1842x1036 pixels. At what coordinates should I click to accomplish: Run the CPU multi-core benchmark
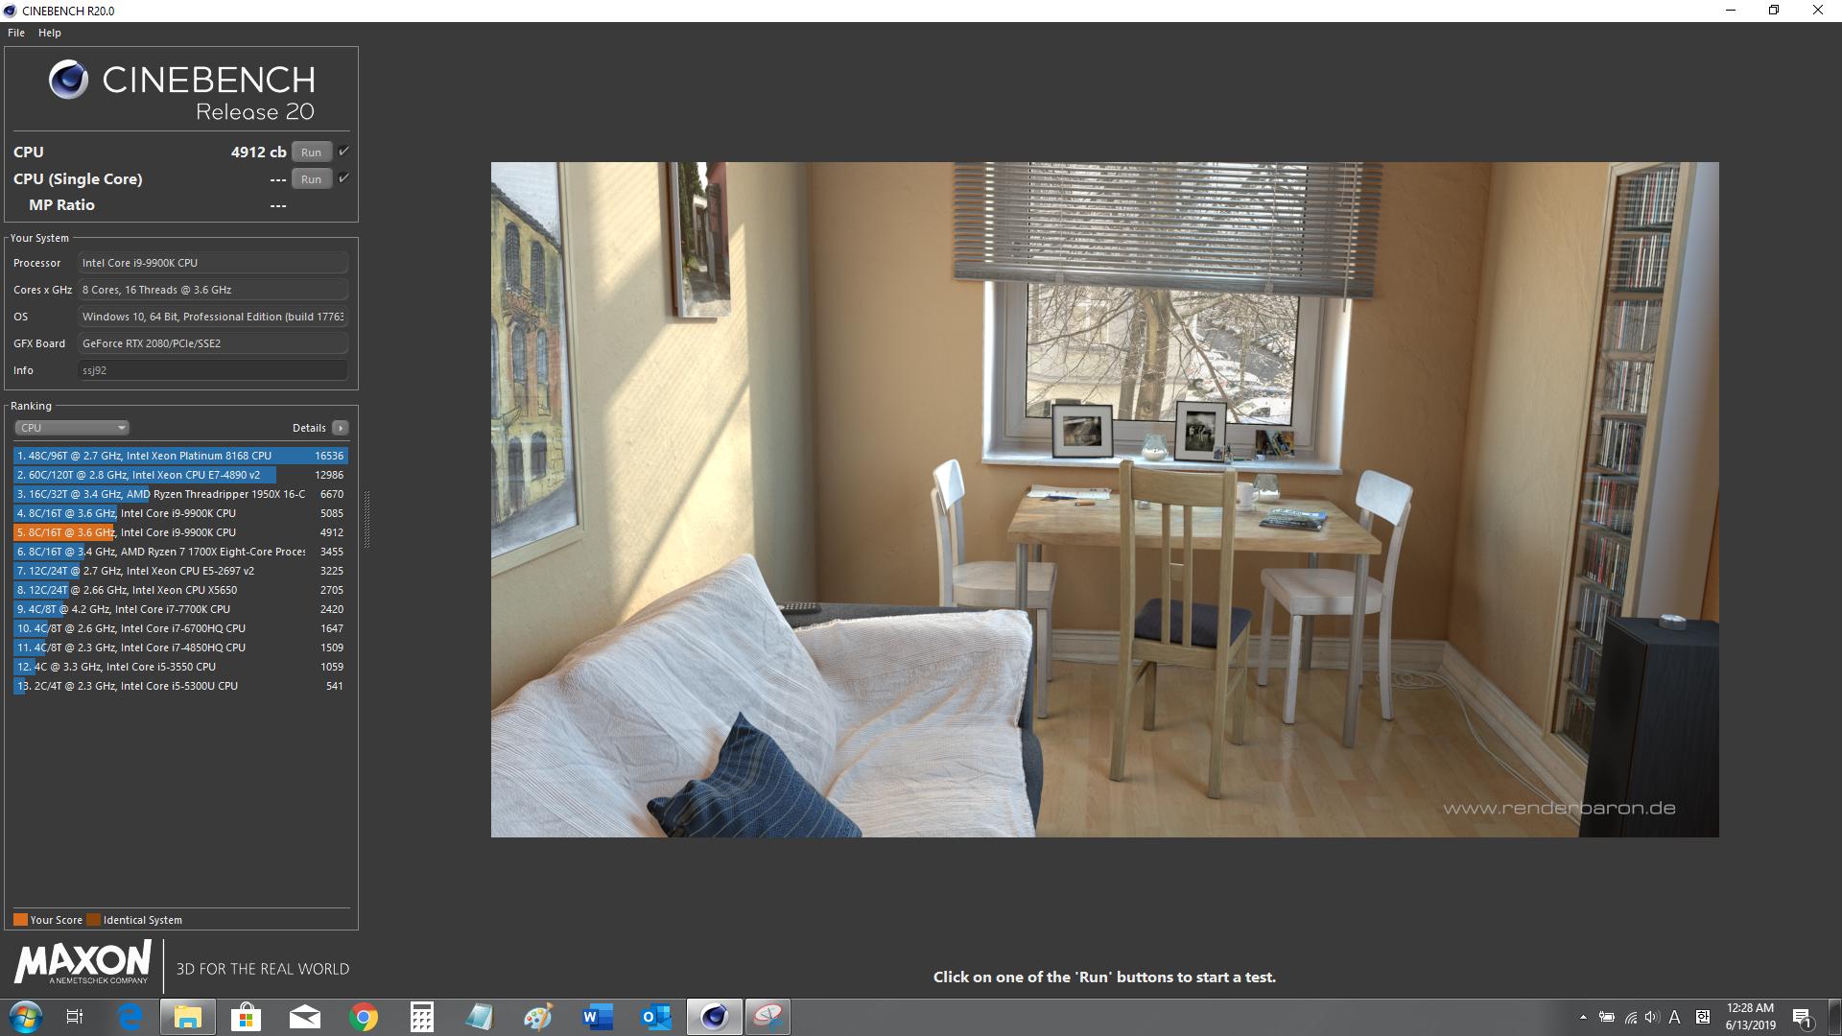(x=311, y=152)
